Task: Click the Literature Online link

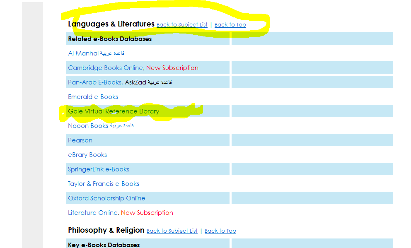Action: point(93,213)
